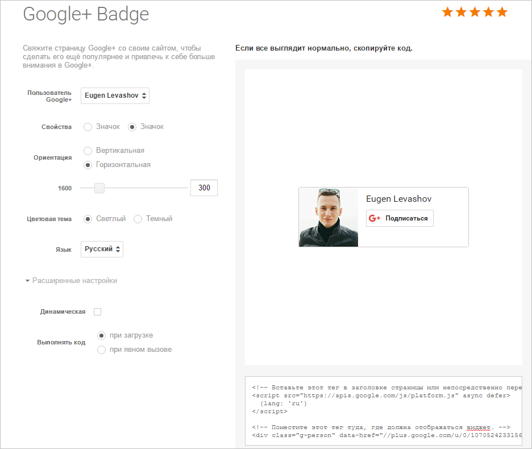Click the second rating star
Image resolution: width=532 pixels, height=449 pixels.
pos(461,12)
